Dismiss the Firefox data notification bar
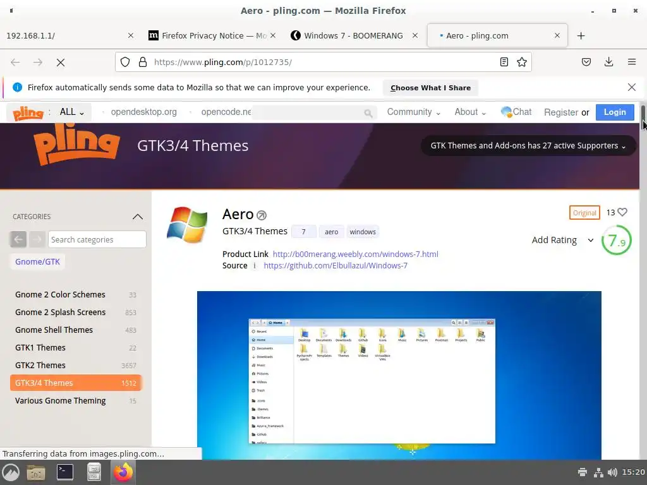This screenshot has width=647, height=485. [x=632, y=87]
